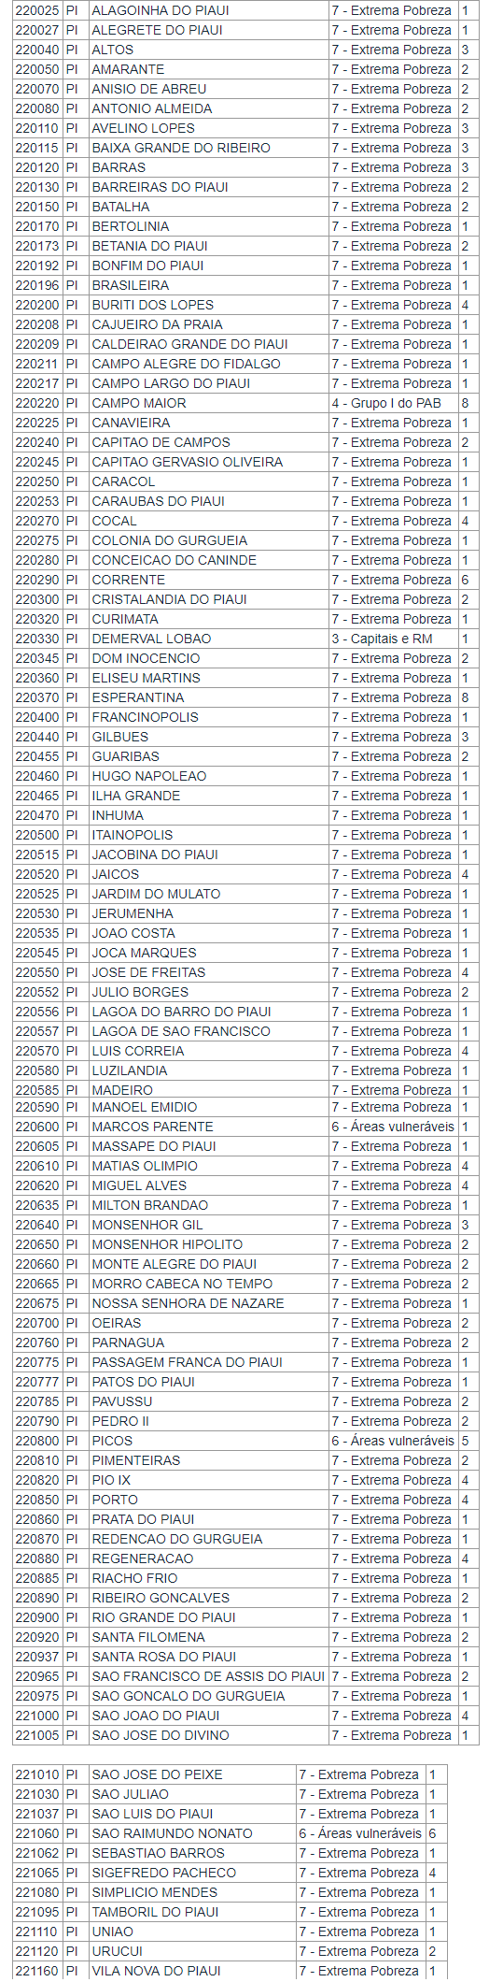The width and height of the screenshot is (489, 1982).
Task: Select the VILA NOVA DO PIAUI cell
Action: 192,1971
